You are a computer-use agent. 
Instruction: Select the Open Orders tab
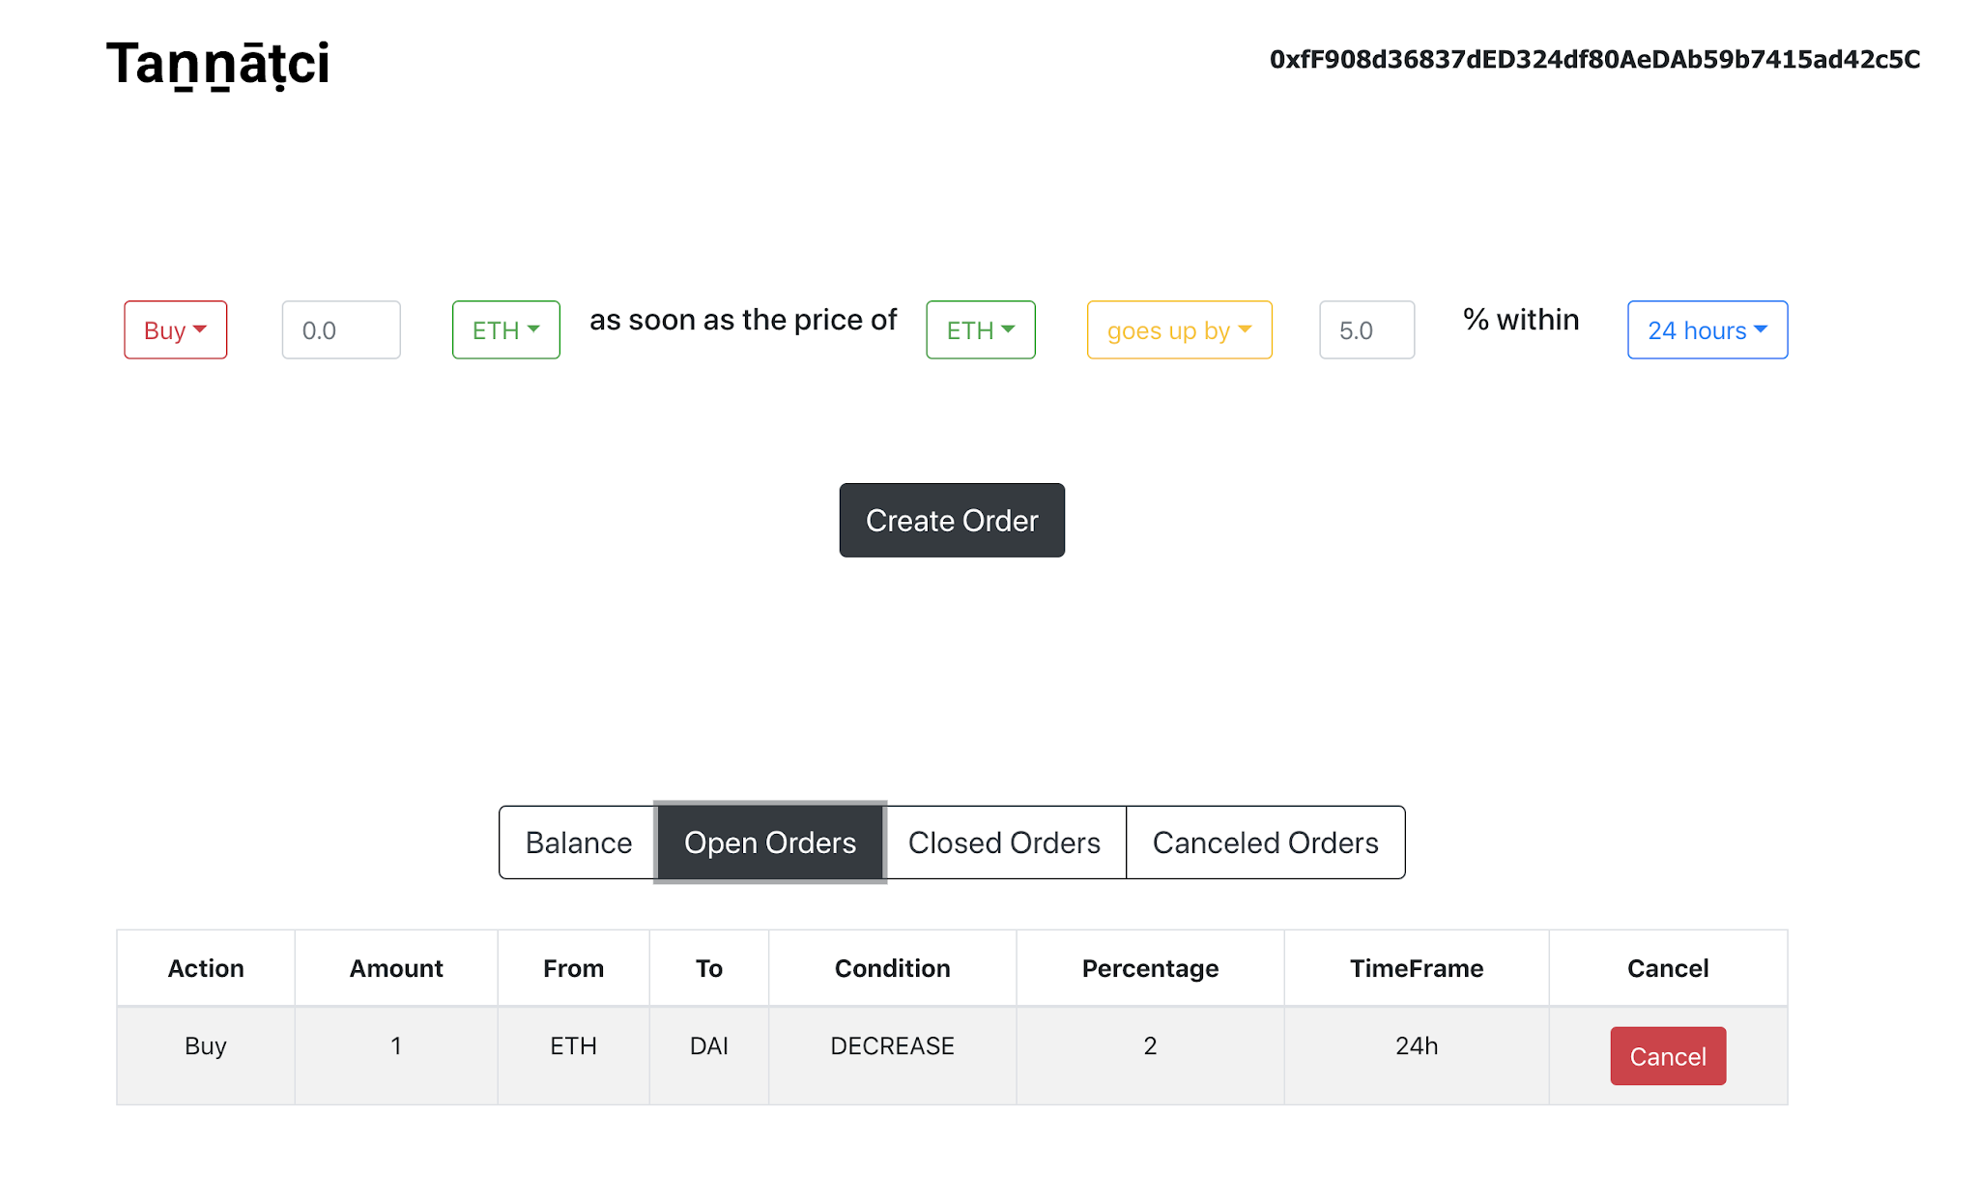pos(770,843)
